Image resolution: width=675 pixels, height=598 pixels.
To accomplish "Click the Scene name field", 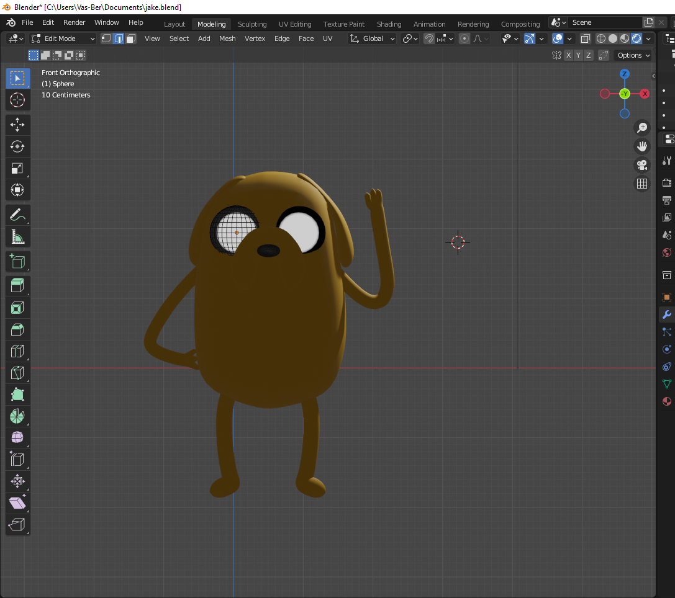I will [605, 22].
